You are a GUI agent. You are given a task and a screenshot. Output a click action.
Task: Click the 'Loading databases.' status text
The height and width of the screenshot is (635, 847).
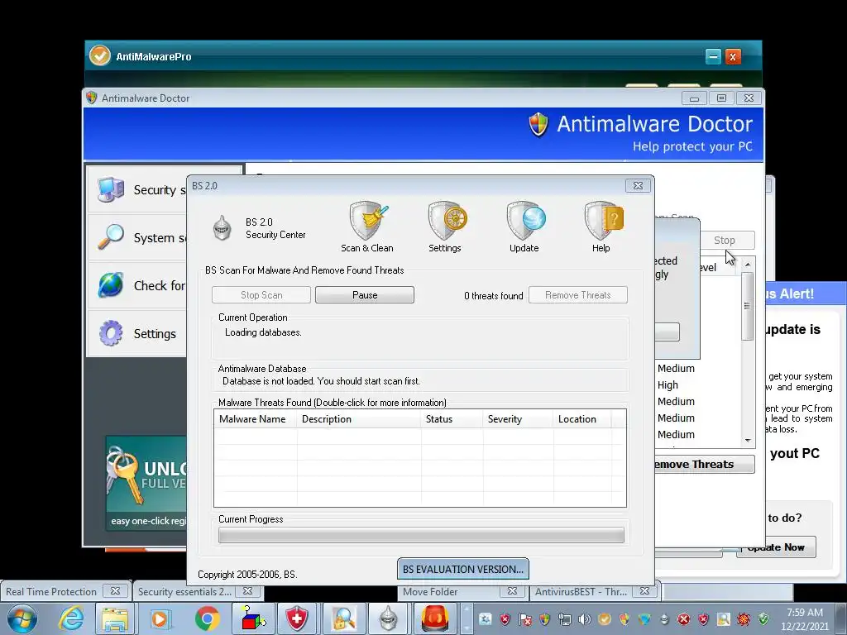point(263,332)
